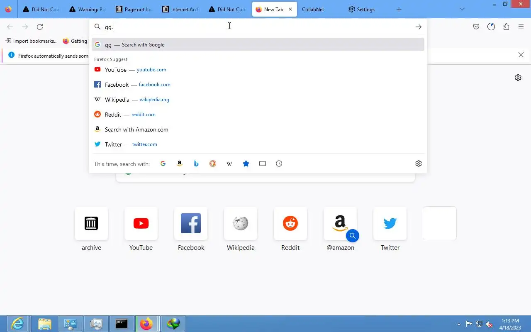Open search settings gear in dropdown

418,164
